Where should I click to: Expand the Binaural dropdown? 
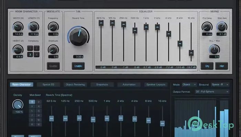pyautogui.click(x=220, y=84)
